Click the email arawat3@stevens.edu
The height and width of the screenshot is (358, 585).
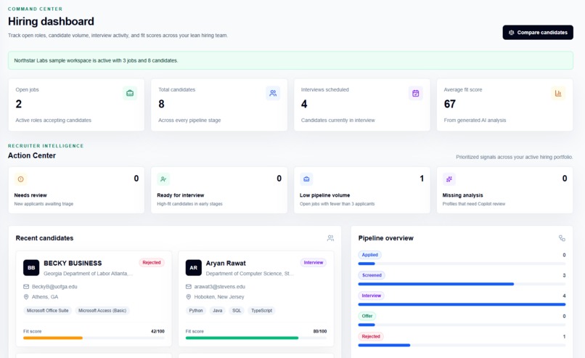[219, 287]
